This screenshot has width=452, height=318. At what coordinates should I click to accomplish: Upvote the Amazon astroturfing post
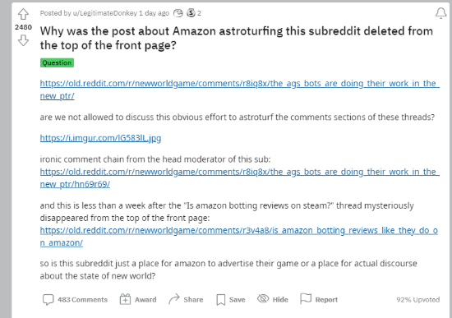(23, 14)
